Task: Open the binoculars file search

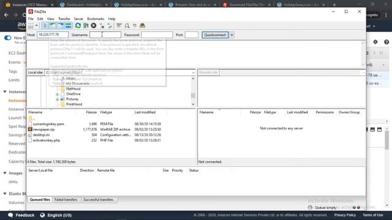Action: pyautogui.click(x=143, y=26)
